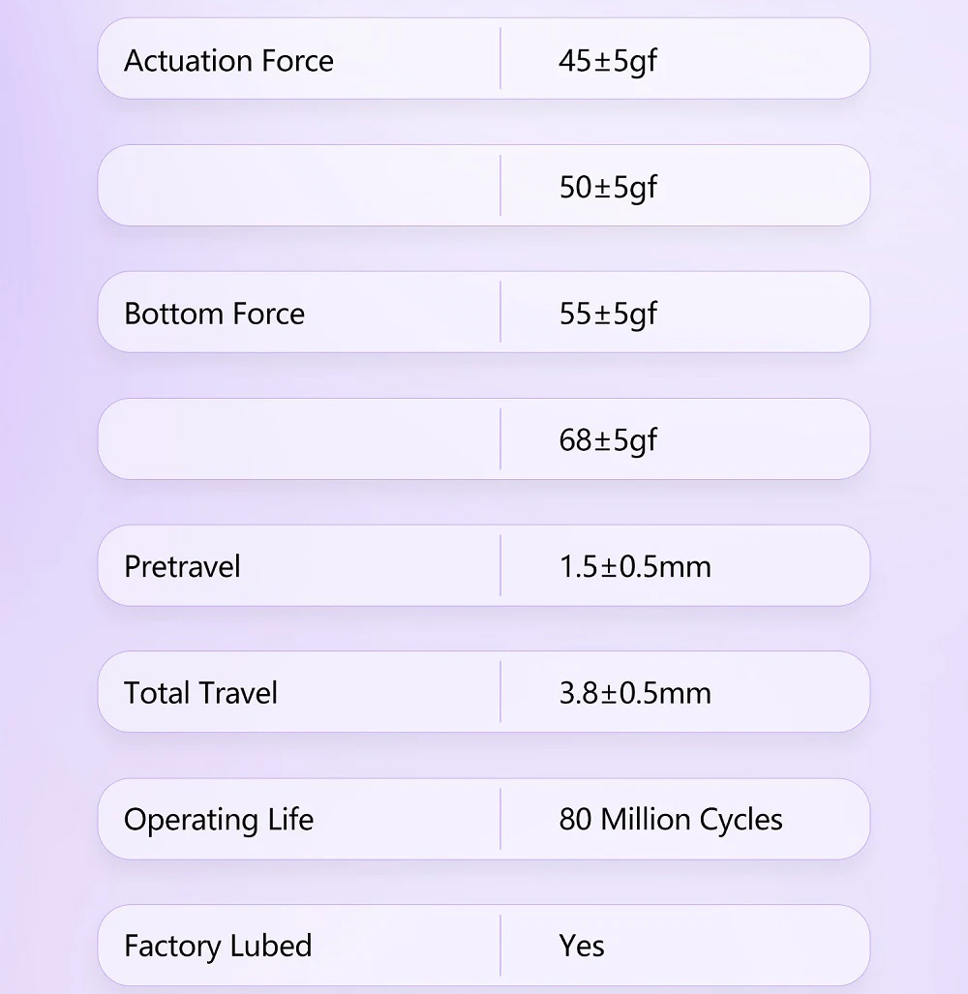Click the Pretravel label
Viewport: 968px width, 994px height.
182,567
